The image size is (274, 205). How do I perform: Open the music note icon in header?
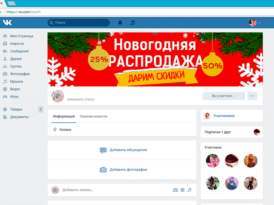click(x=133, y=23)
